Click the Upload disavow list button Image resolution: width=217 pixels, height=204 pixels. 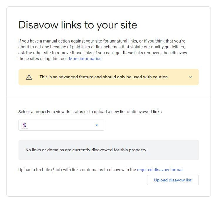[173, 180]
